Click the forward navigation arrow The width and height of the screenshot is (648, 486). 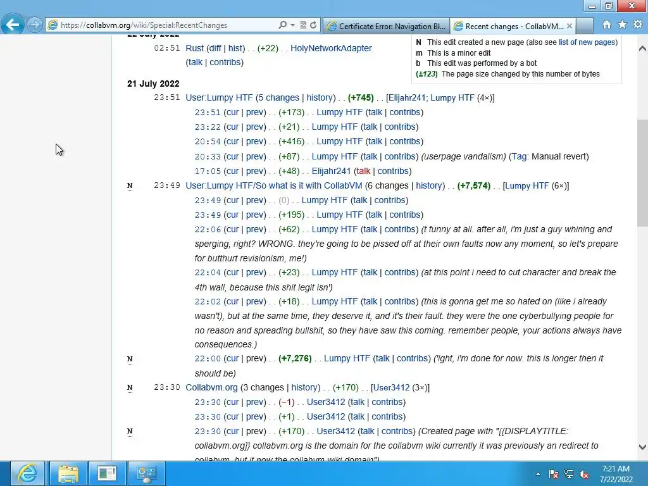(35, 25)
